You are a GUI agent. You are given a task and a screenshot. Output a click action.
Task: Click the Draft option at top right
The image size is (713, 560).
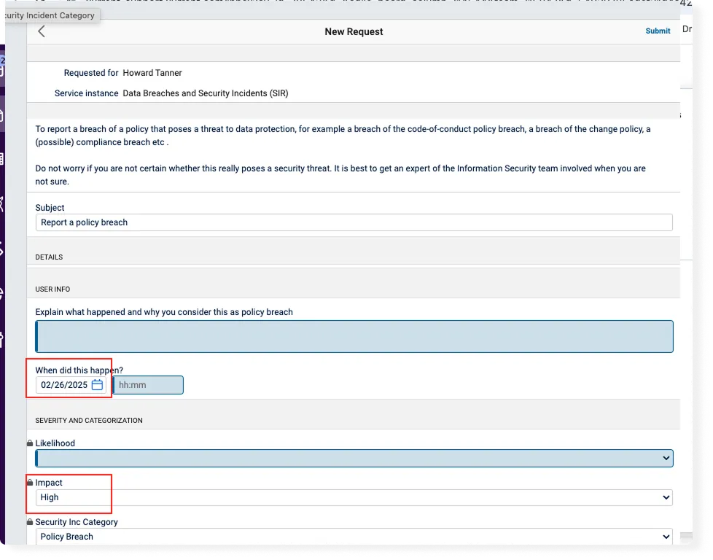point(687,29)
